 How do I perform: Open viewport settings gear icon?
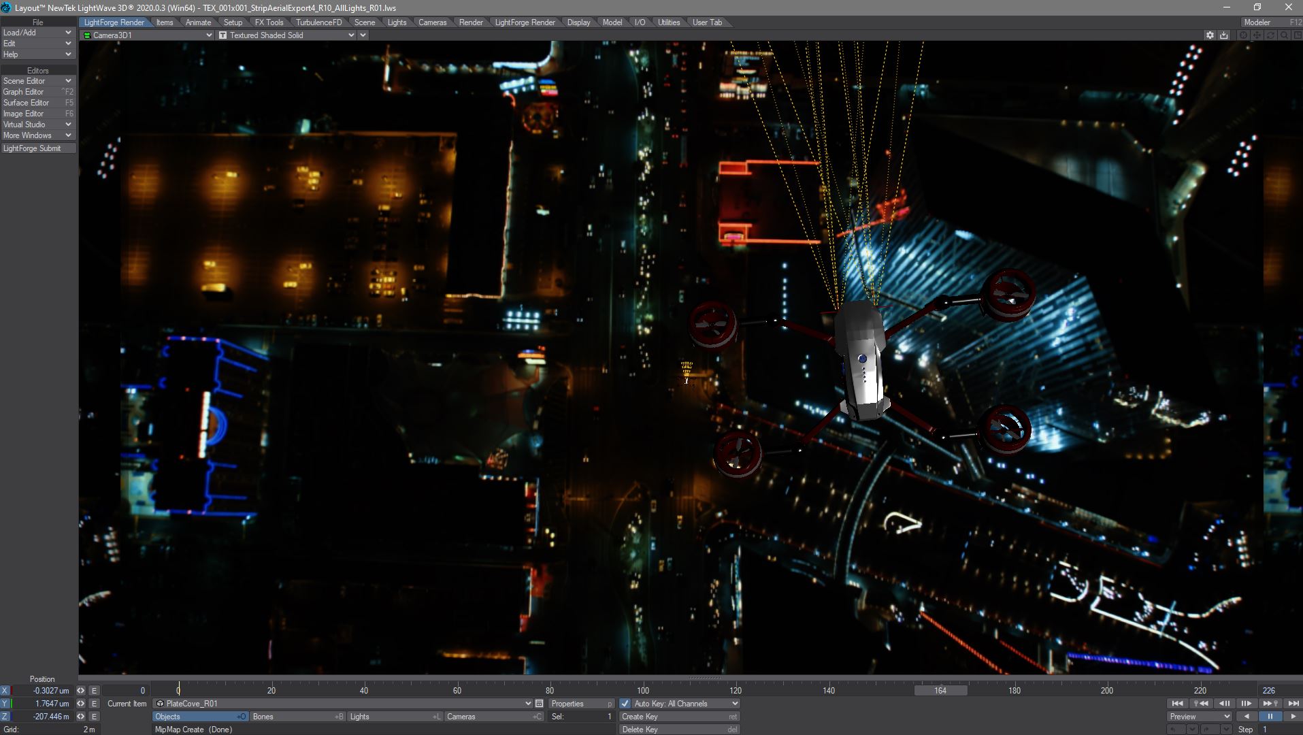pyautogui.click(x=1210, y=35)
